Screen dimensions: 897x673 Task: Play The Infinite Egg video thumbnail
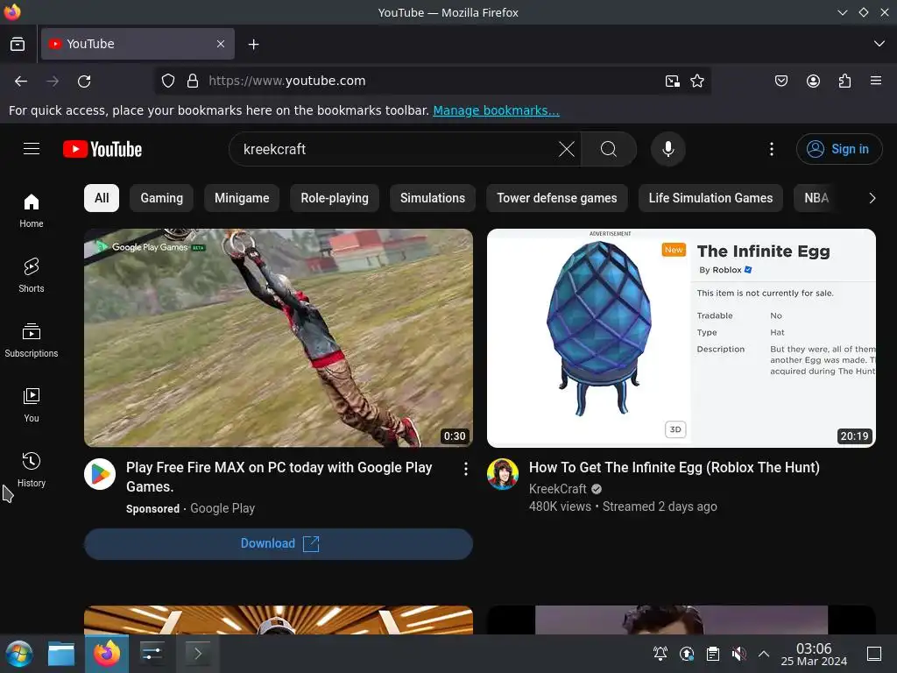(682, 337)
